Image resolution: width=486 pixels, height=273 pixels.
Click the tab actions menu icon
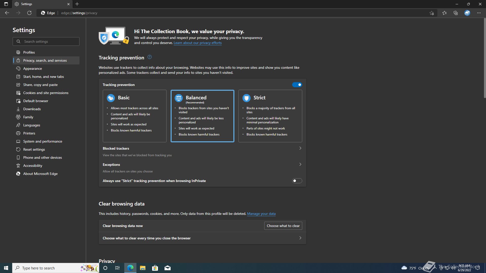[x=6, y=4]
